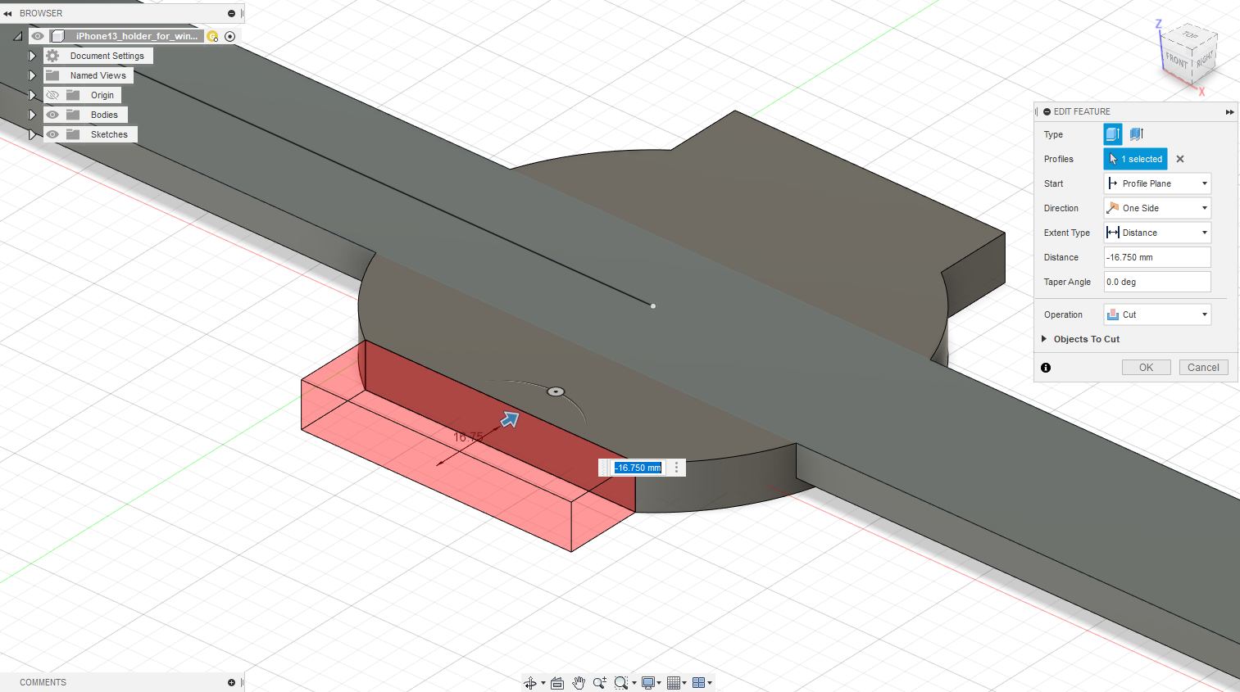The width and height of the screenshot is (1240, 692).
Task: Collapse the Edit Feature dialog with minus icon
Action: pyautogui.click(x=1047, y=111)
